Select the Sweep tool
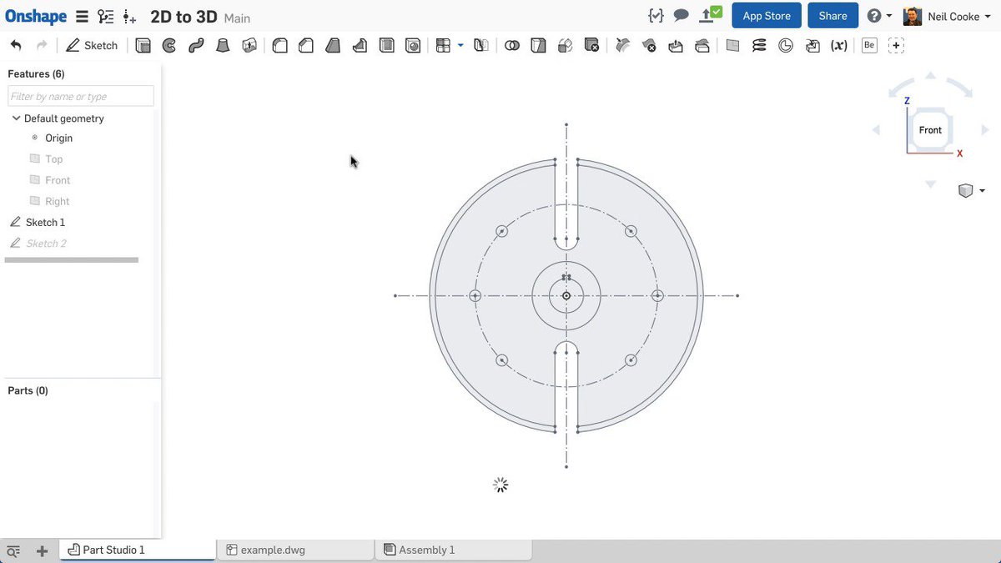The width and height of the screenshot is (1001, 563). click(196, 46)
